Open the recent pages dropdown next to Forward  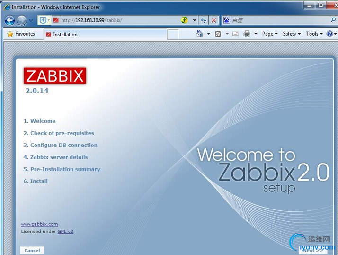[31, 20]
